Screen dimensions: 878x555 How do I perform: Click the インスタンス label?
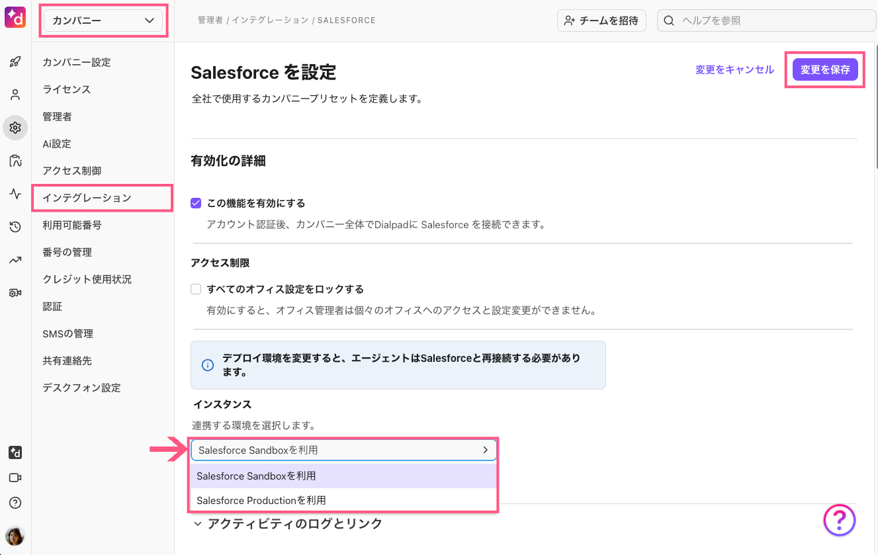coord(222,404)
